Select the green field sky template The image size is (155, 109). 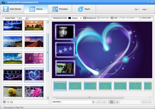pos(13,58)
